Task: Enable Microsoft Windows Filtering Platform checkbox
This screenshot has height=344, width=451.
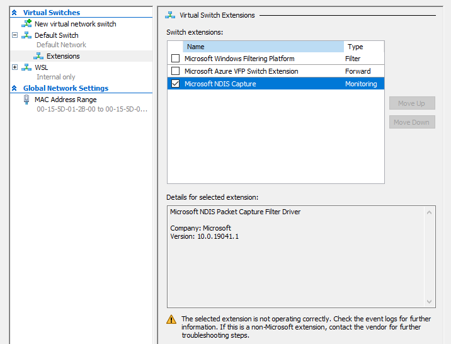Action: (x=176, y=59)
